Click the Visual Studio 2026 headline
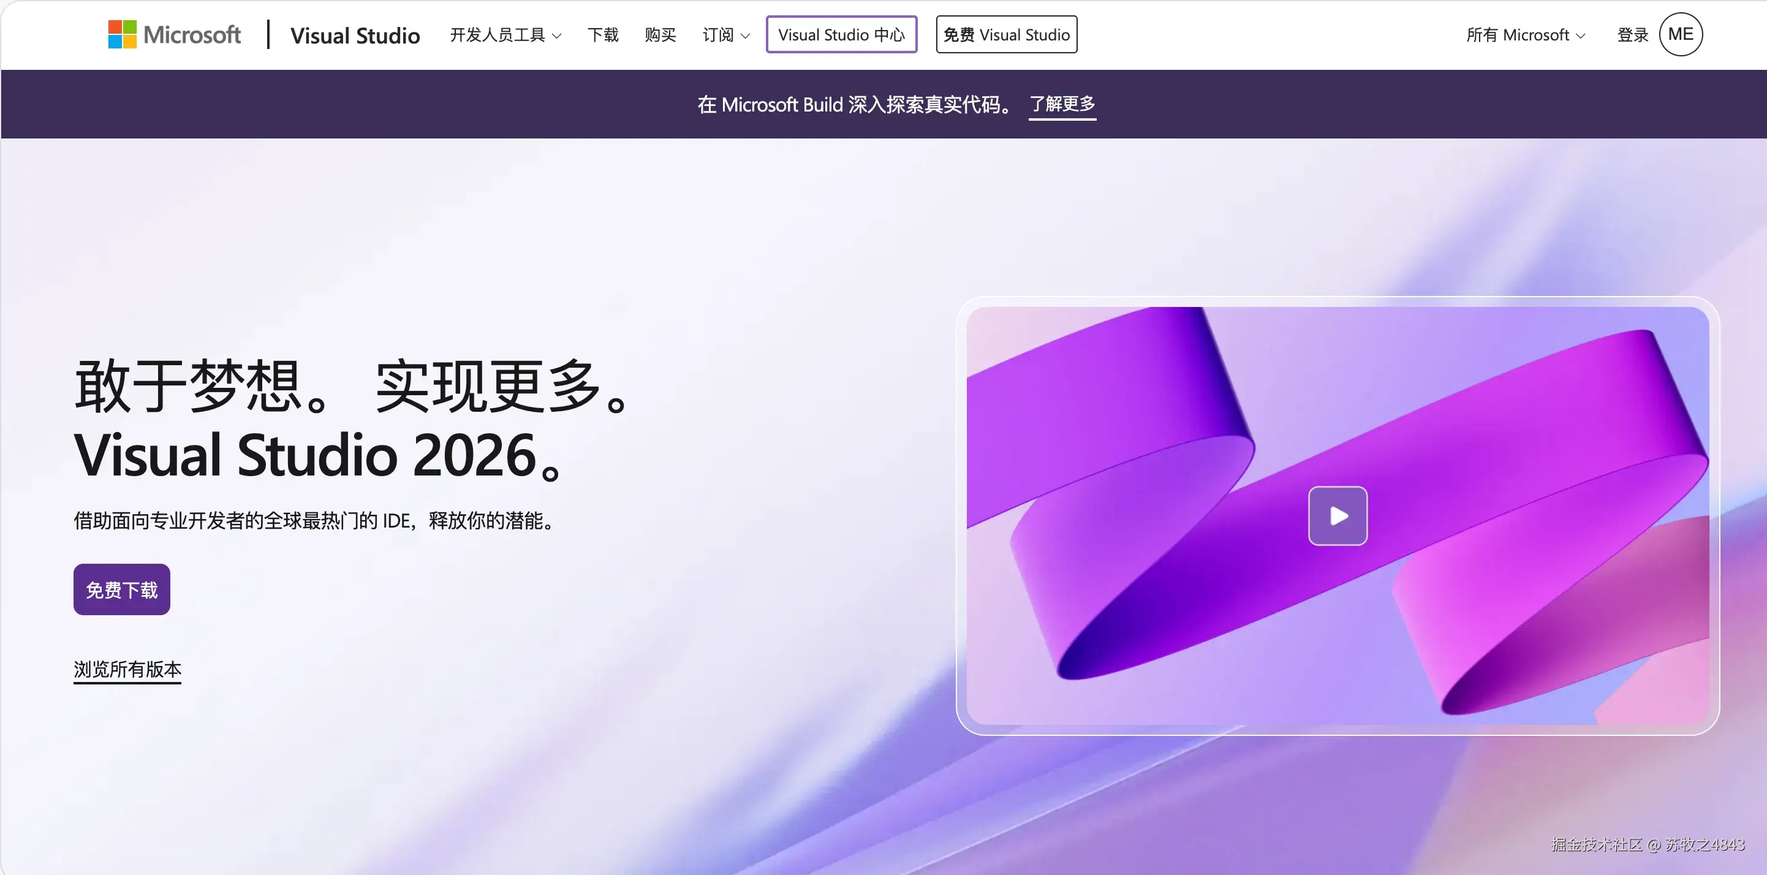 [x=319, y=455]
